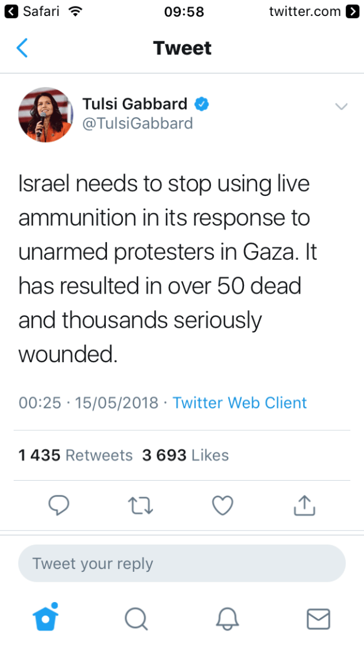Tap the share tweet icon
Screen dimensions: 364x647
click(x=305, y=506)
